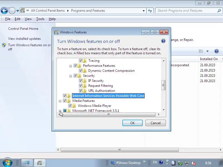Viewport: 223px width, 167px height.
Task: Click the change view icon in Programs window
Action: pyautogui.click(x=201, y=51)
